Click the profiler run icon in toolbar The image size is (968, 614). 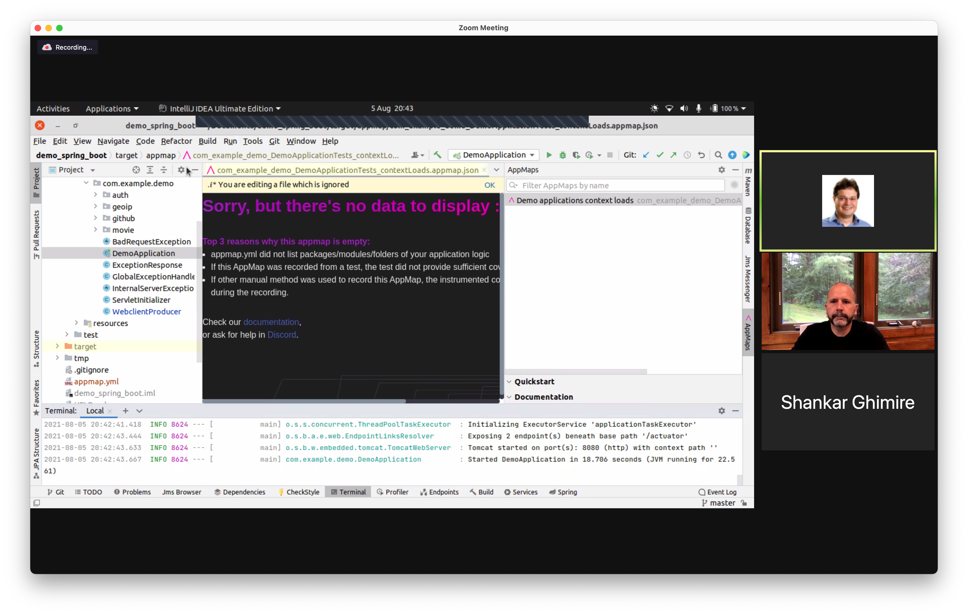pos(590,155)
